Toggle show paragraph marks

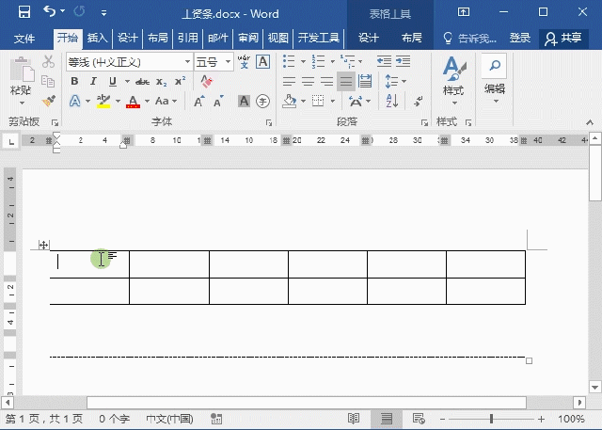pos(419,102)
